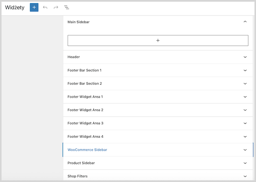Image resolution: width=256 pixels, height=182 pixels.
Task: Expand the Shop Filters chevron
Action: coord(245,176)
